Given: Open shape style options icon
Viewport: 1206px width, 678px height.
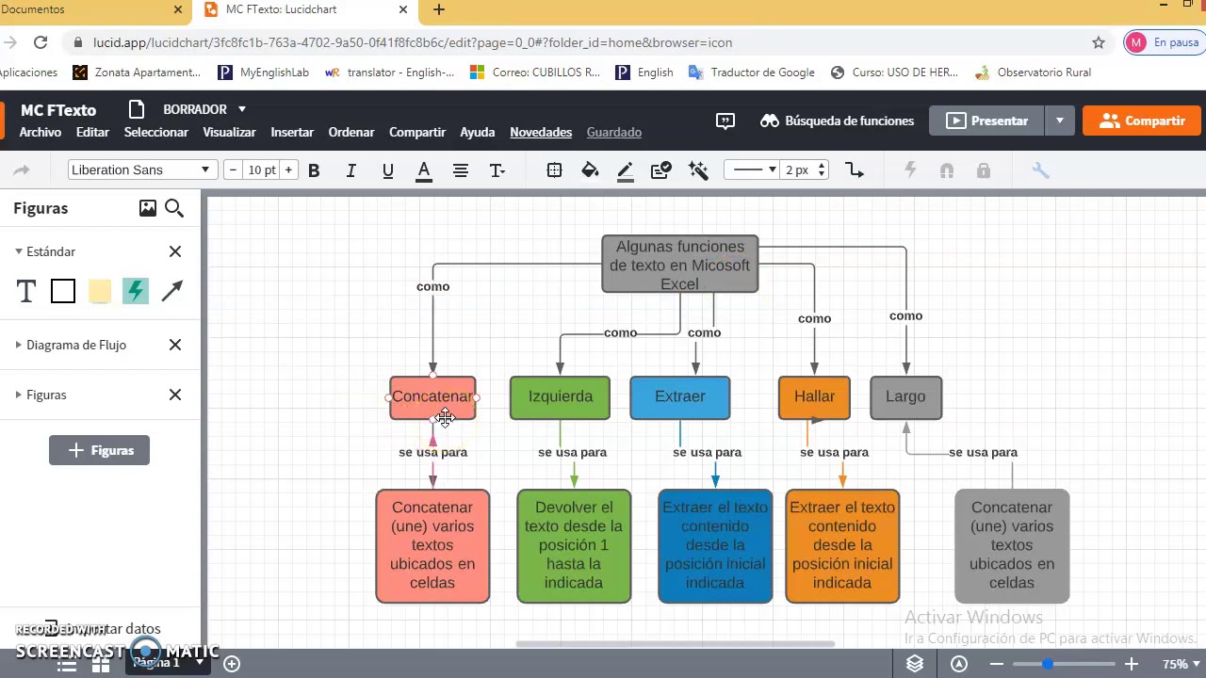Looking at the screenshot, I should click(554, 170).
